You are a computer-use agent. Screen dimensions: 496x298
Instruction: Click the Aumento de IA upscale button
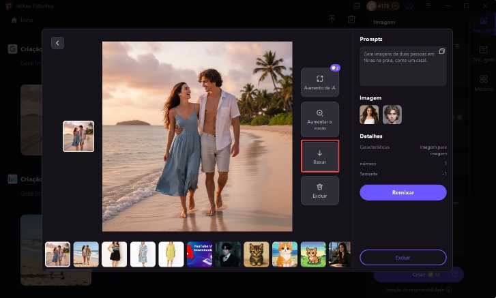pos(319,82)
